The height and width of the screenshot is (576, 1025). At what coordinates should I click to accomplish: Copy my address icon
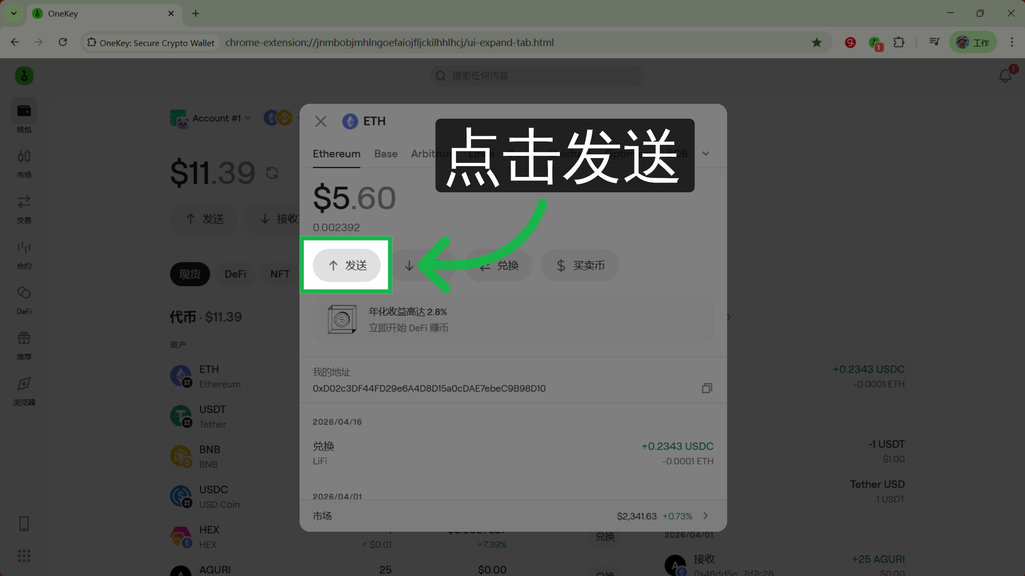coord(707,388)
